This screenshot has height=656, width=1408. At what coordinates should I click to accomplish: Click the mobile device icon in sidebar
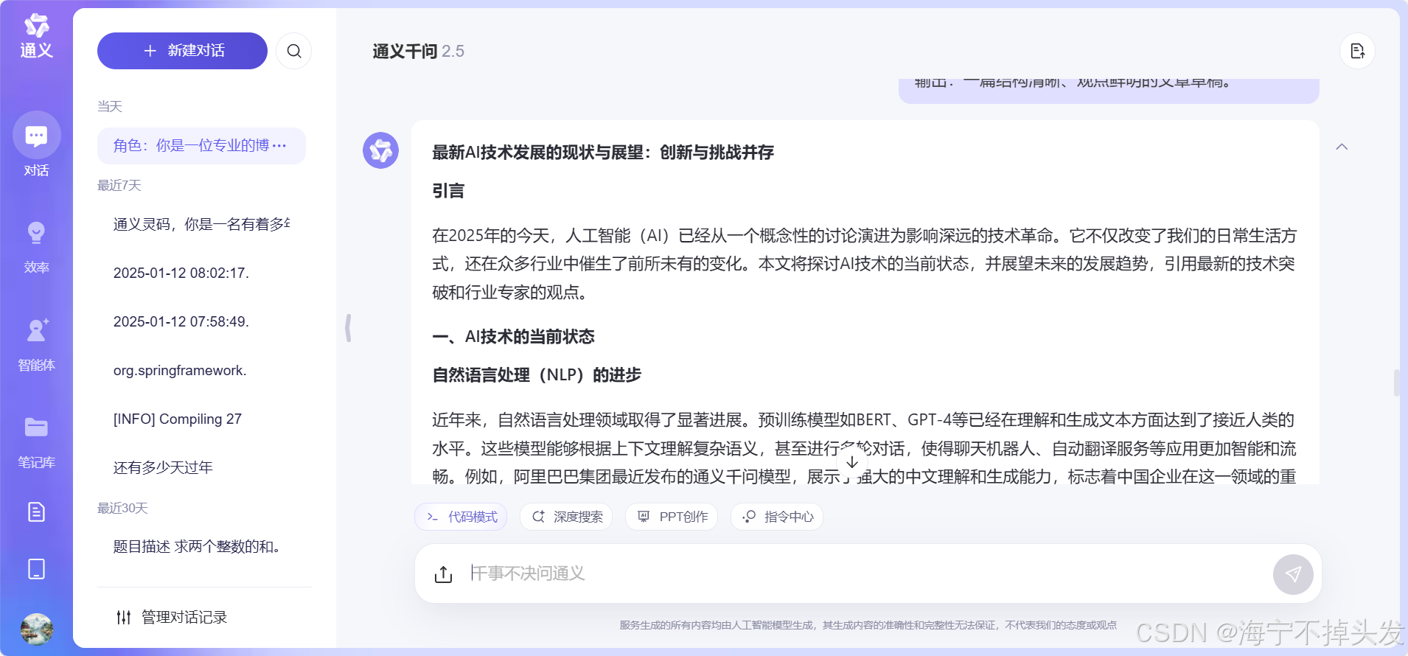click(x=36, y=569)
